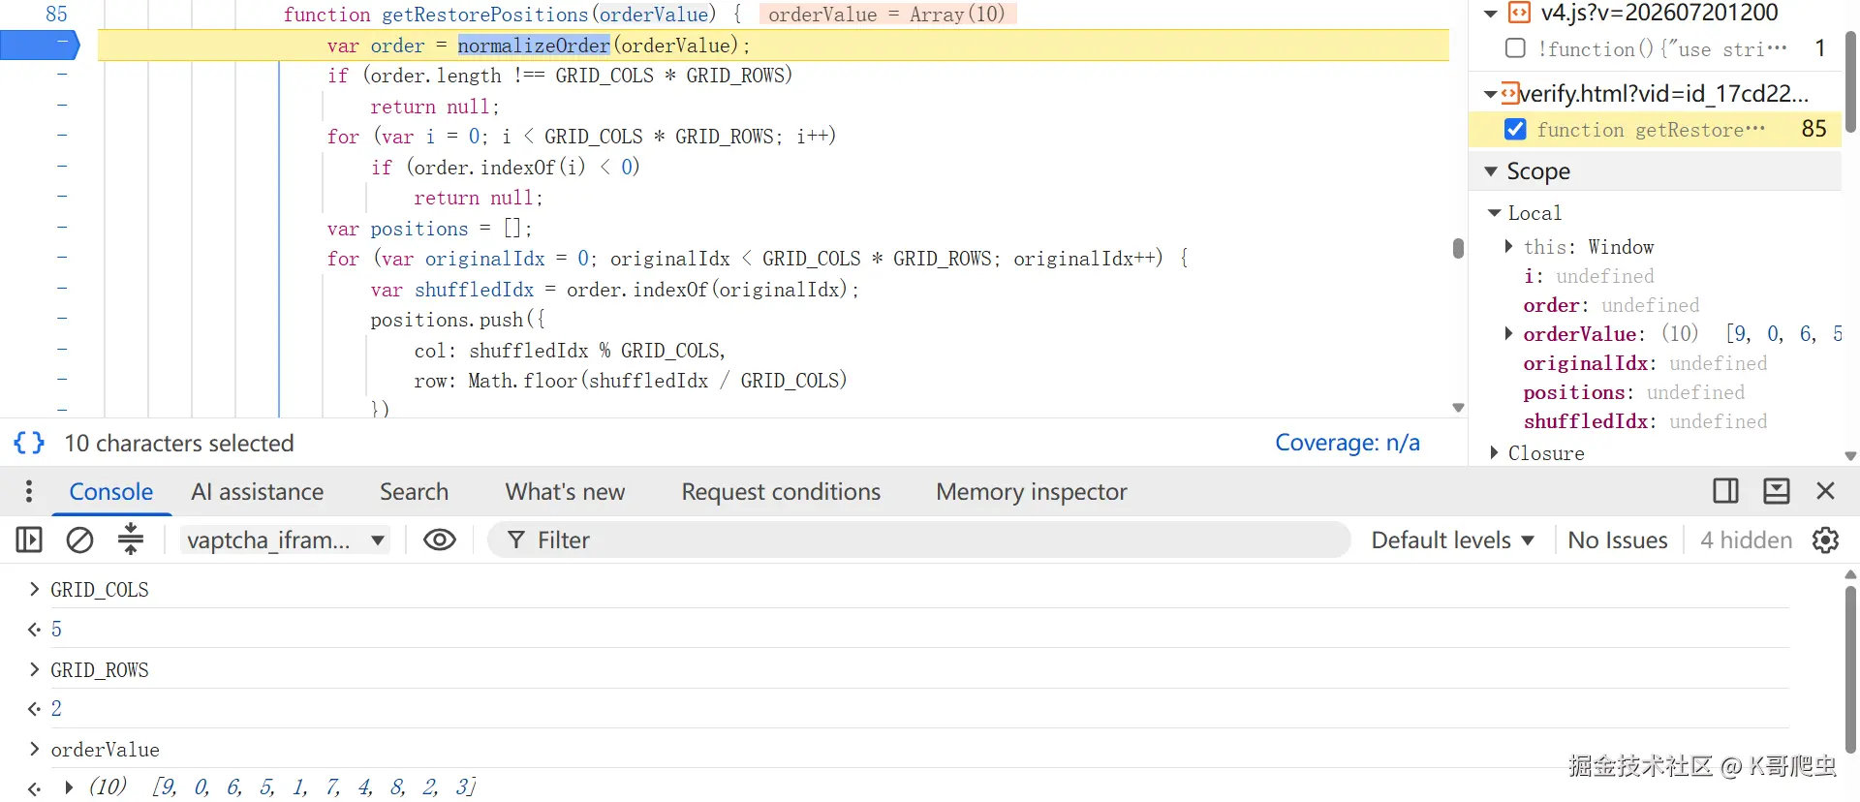Screen dimensions: 1860x802
Task: Click the highlighted normalizeOrder call
Action: tap(534, 46)
